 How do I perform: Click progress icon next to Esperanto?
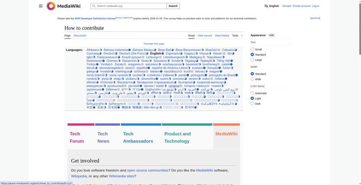coord(182,53)
